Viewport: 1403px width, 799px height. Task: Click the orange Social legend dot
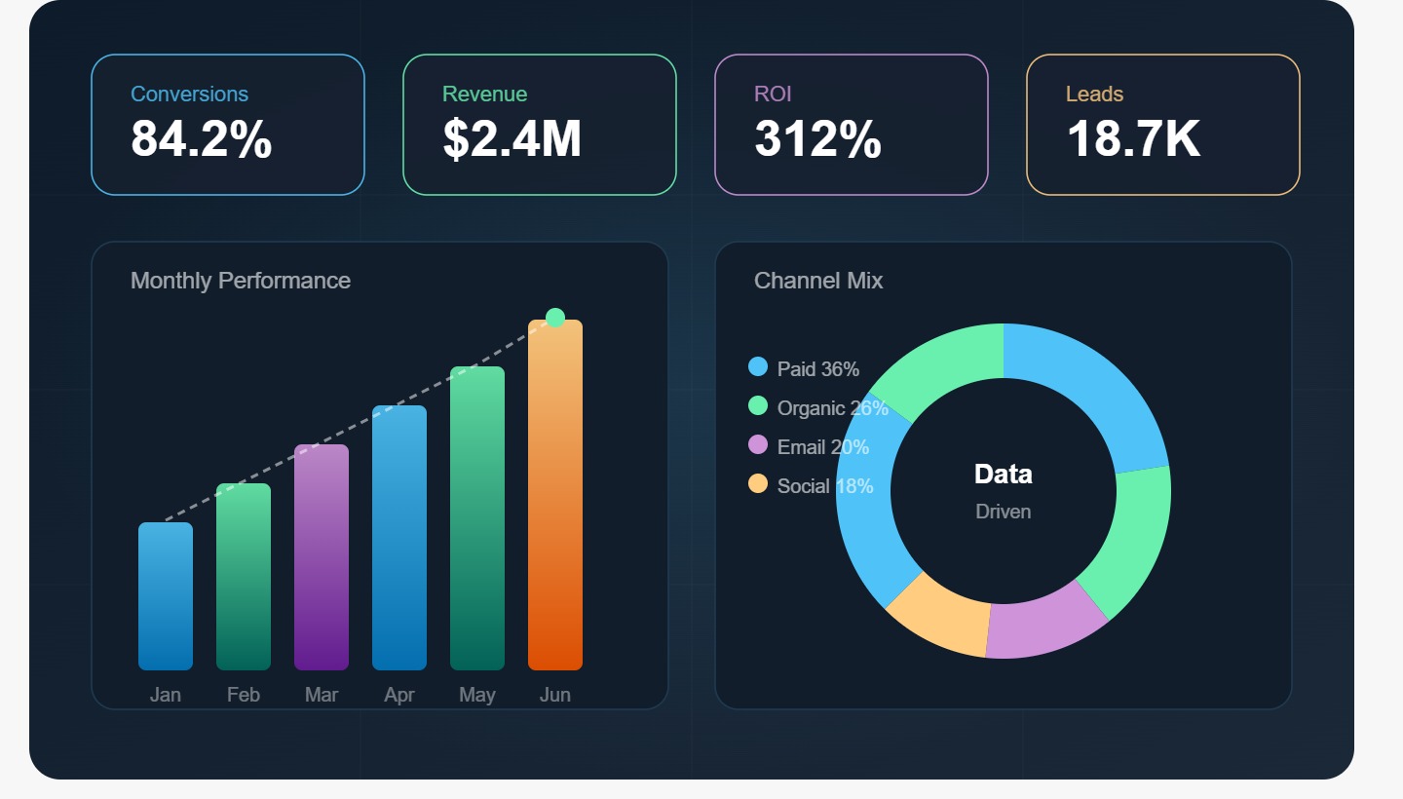(x=758, y=483)
